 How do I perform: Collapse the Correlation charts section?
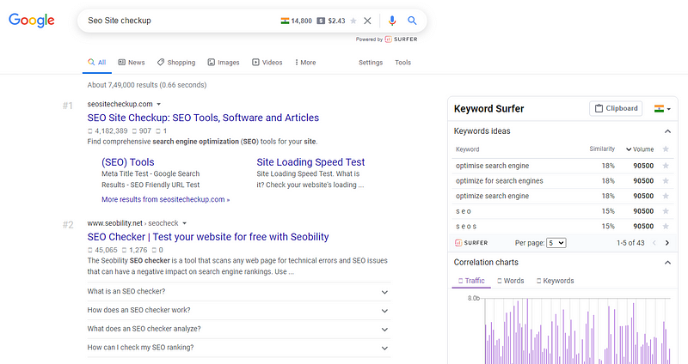coord(667,263)
